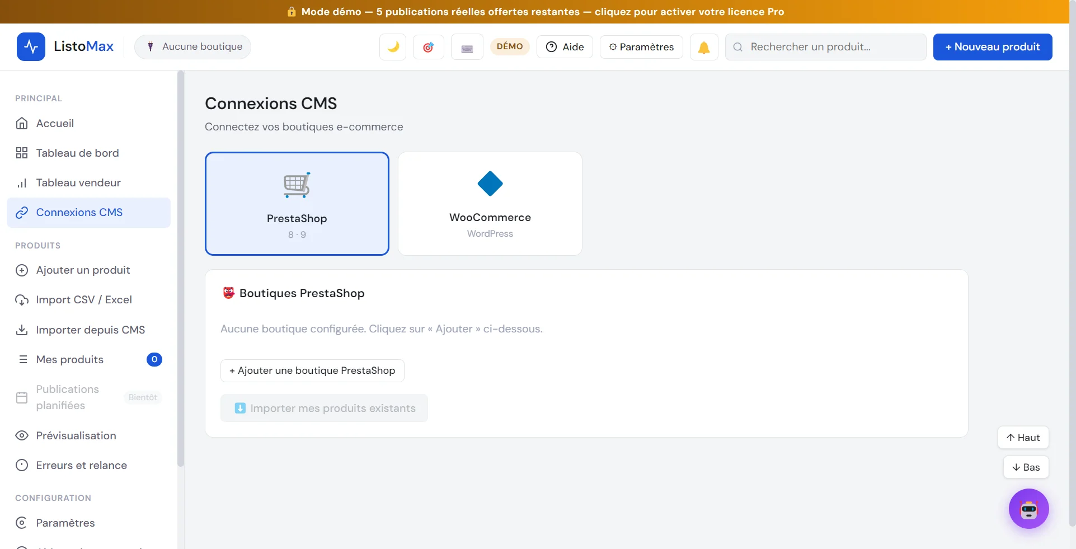
Task: Open Tableau de bord in the sidebar
Action: click(89, 153)
